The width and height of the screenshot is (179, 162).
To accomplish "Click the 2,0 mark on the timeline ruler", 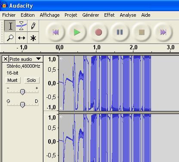I will tap(133, 48).
